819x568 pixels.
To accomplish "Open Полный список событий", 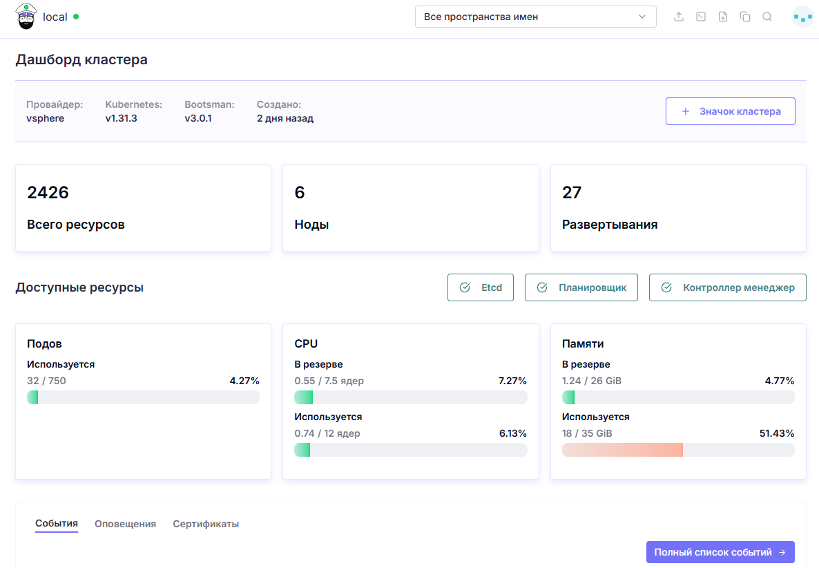I will tap(720, 552).
